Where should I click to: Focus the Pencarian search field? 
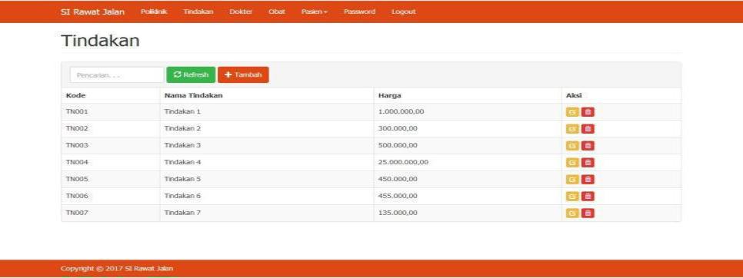(117, 74)
